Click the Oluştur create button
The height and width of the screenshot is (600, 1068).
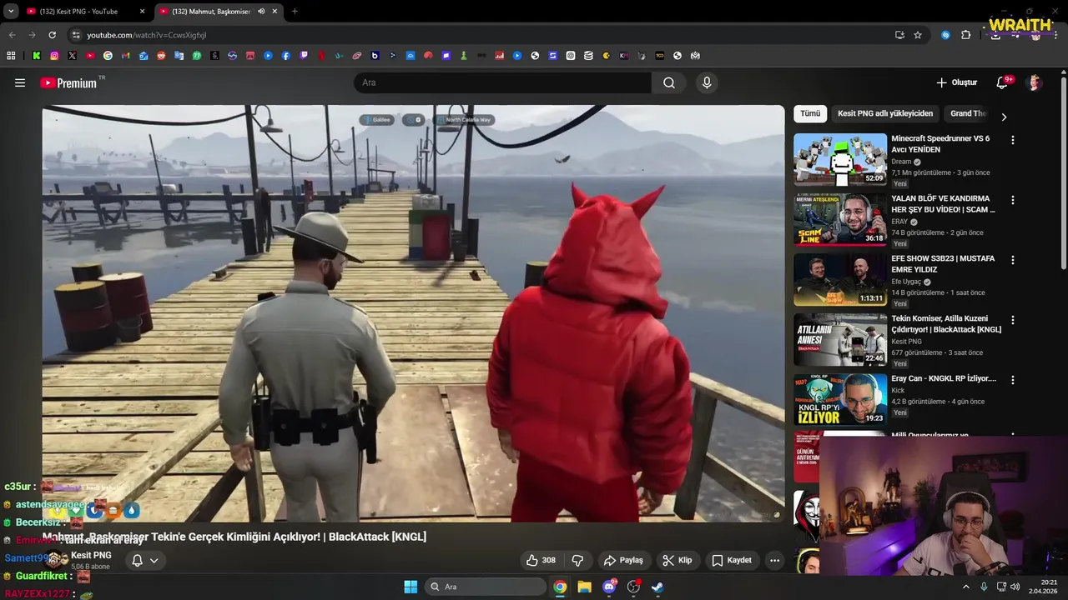click(x=956, y=82)
